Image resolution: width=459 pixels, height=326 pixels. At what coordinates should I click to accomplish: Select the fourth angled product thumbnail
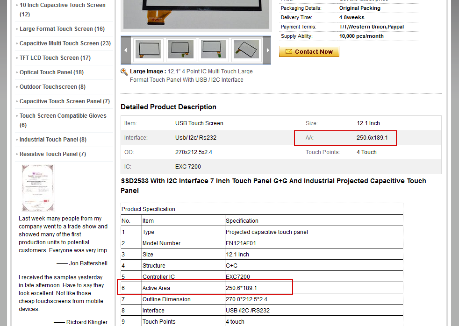246,50
